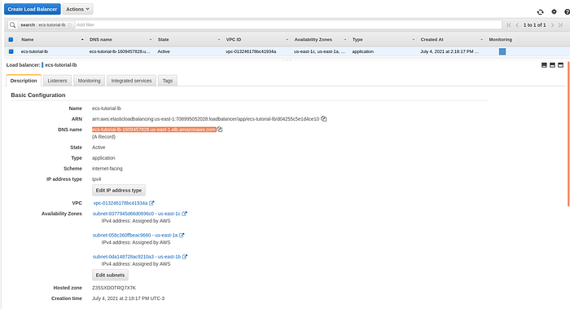Click external link icon for us-east-1c subnet

pyautogui.click(x=184, y=214)
